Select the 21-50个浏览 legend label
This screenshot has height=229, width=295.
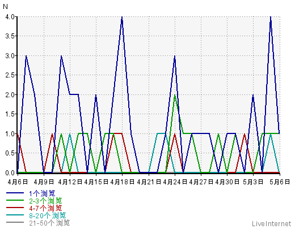pyautogui.click(x=49, y=223)
